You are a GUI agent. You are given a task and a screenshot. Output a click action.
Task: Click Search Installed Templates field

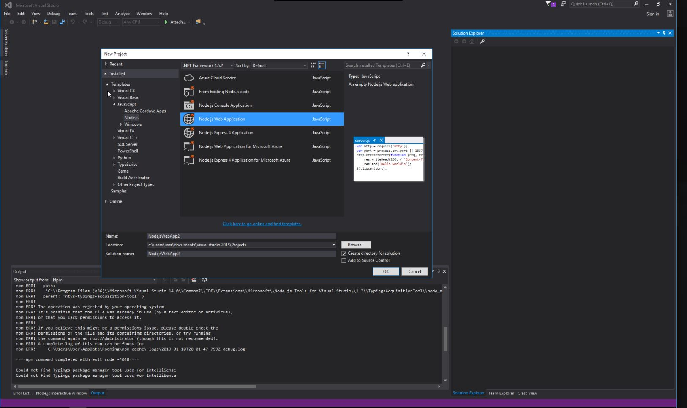tap(382, 65)
